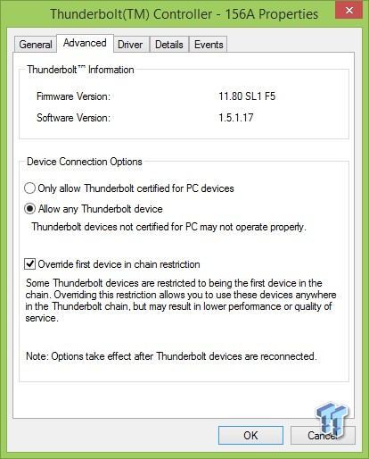The width and height of the screenshot is (369, 459).
Task: Click the Allow any Thunderbolt device label
Action: click(101, 209)
